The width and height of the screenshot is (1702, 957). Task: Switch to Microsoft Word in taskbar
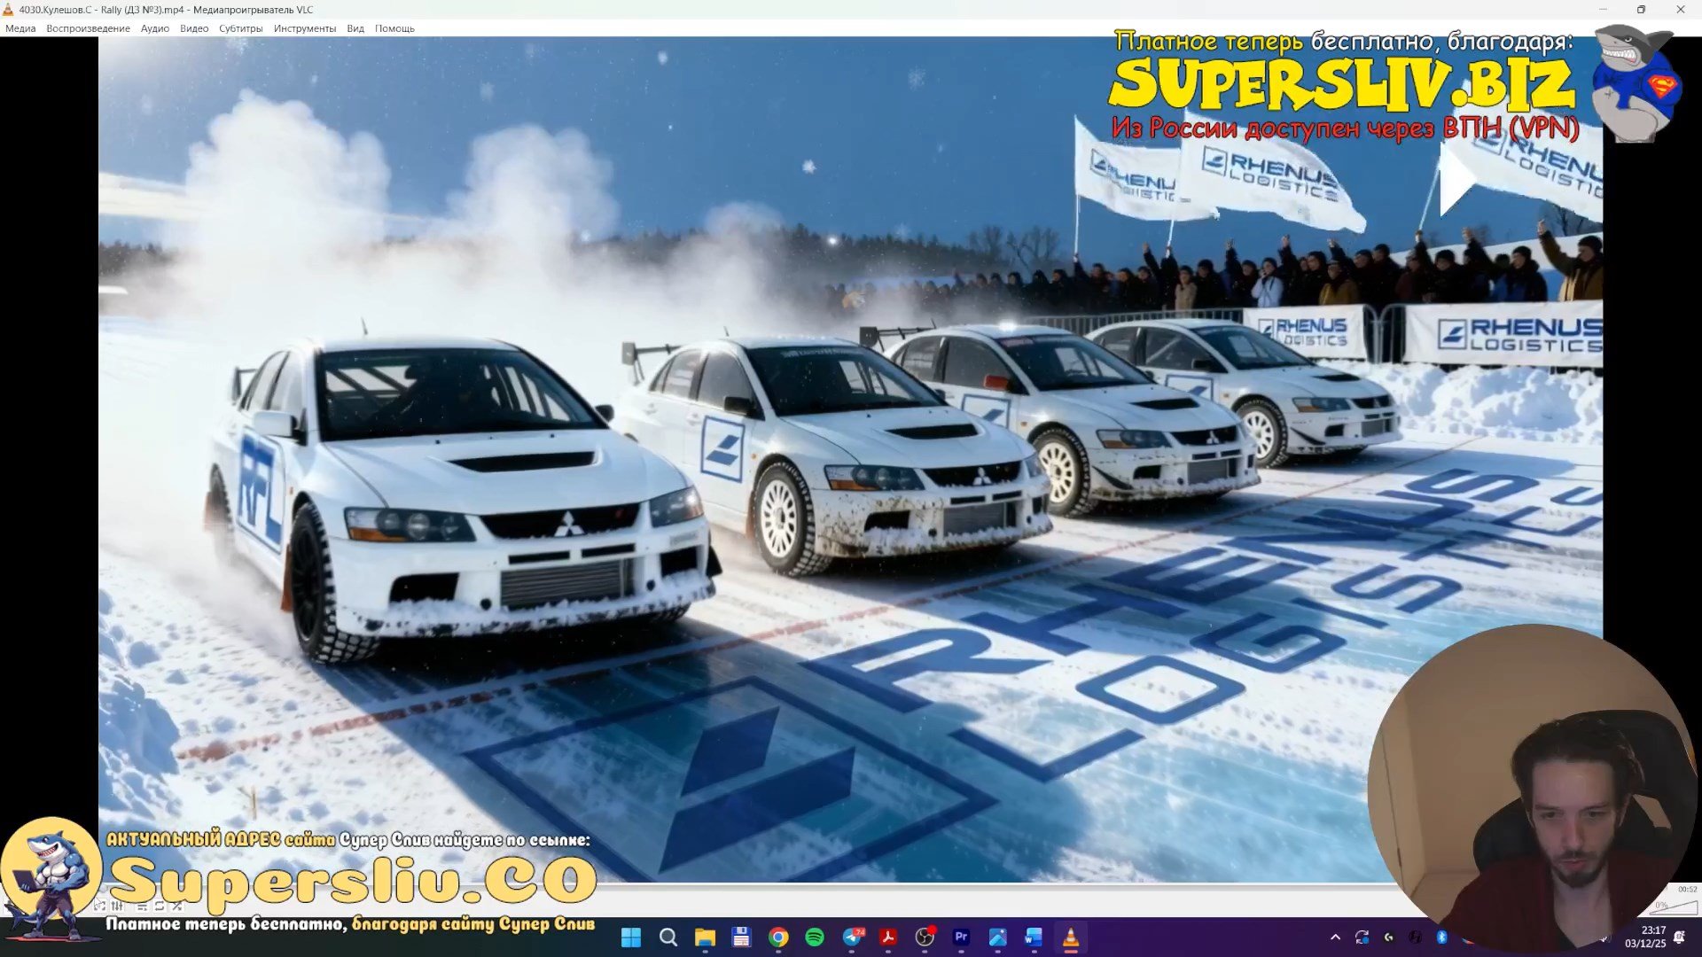1034,938
